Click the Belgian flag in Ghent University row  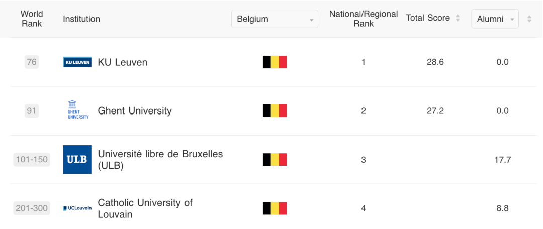click(275, 110)
